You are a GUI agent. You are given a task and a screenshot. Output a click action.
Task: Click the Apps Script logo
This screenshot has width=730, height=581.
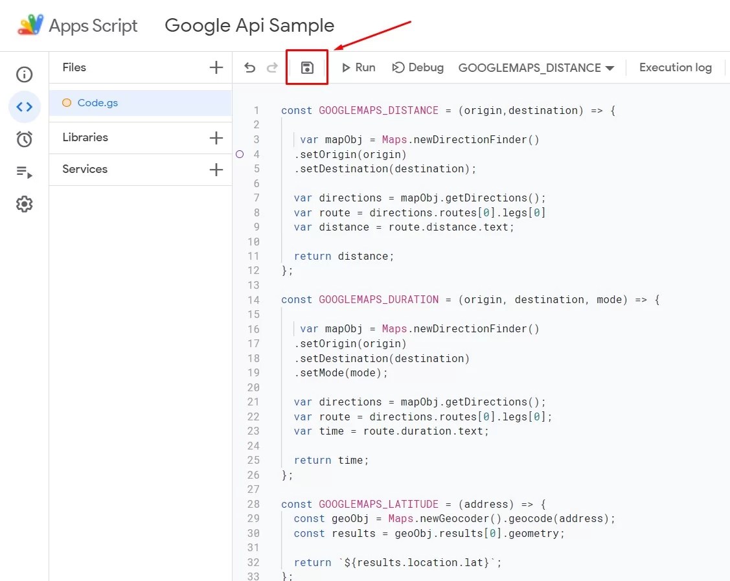30,25
